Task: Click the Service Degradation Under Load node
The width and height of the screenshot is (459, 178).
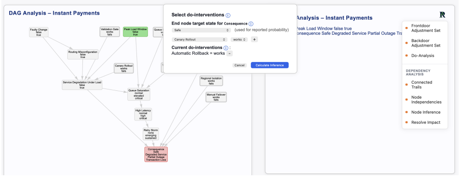Action: [x=82, y=85]
